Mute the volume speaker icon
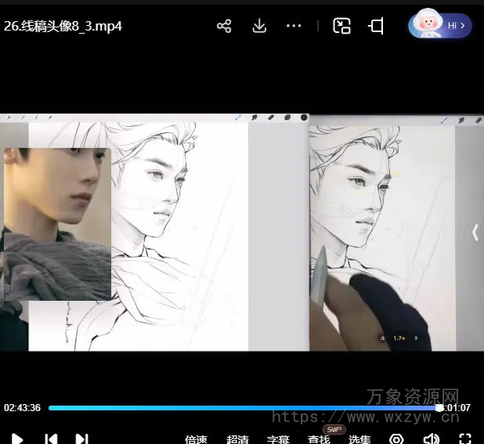484x444 pixels. (431, 439)
